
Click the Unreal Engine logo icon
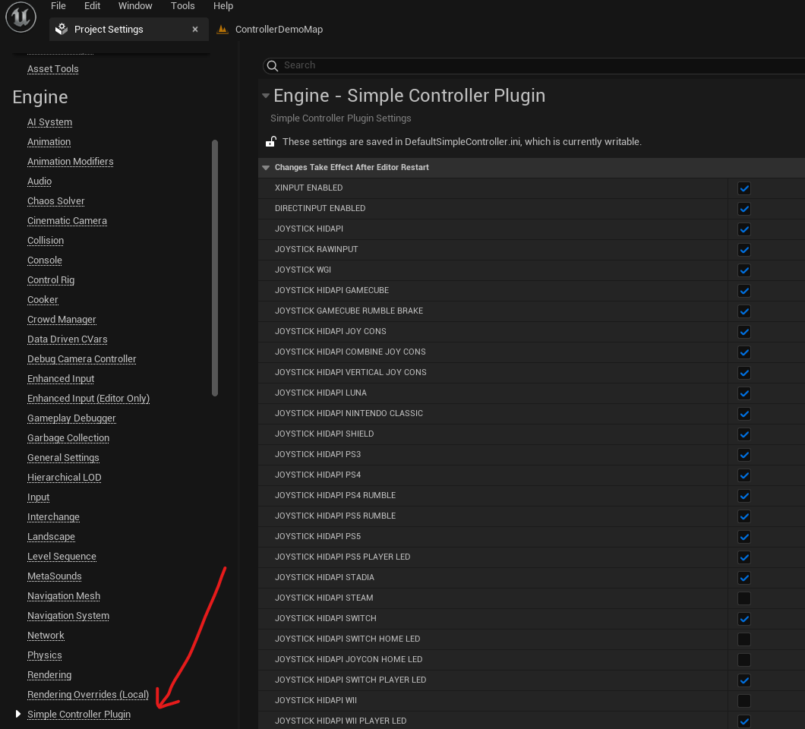click(x=21, y=17)
